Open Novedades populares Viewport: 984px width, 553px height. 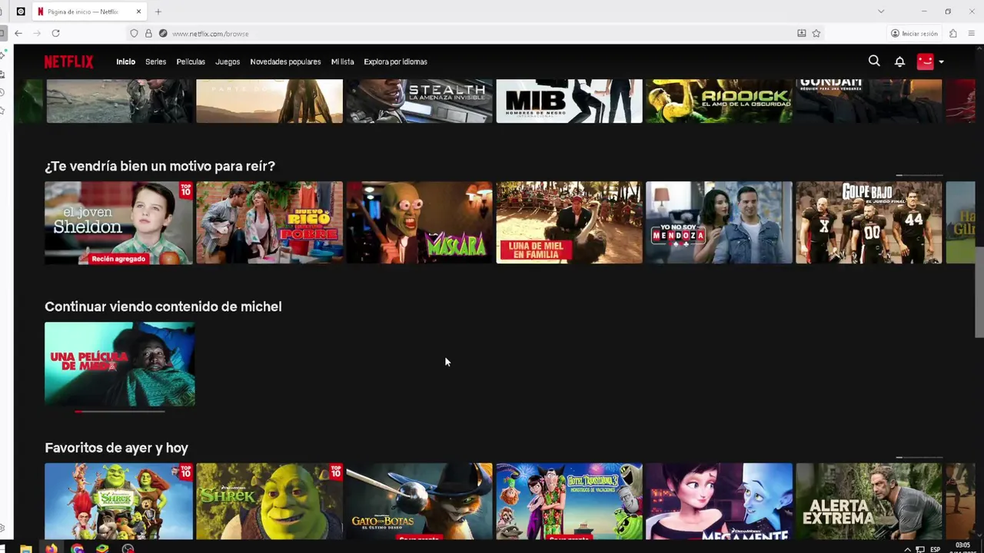click(x=285, y=61)
